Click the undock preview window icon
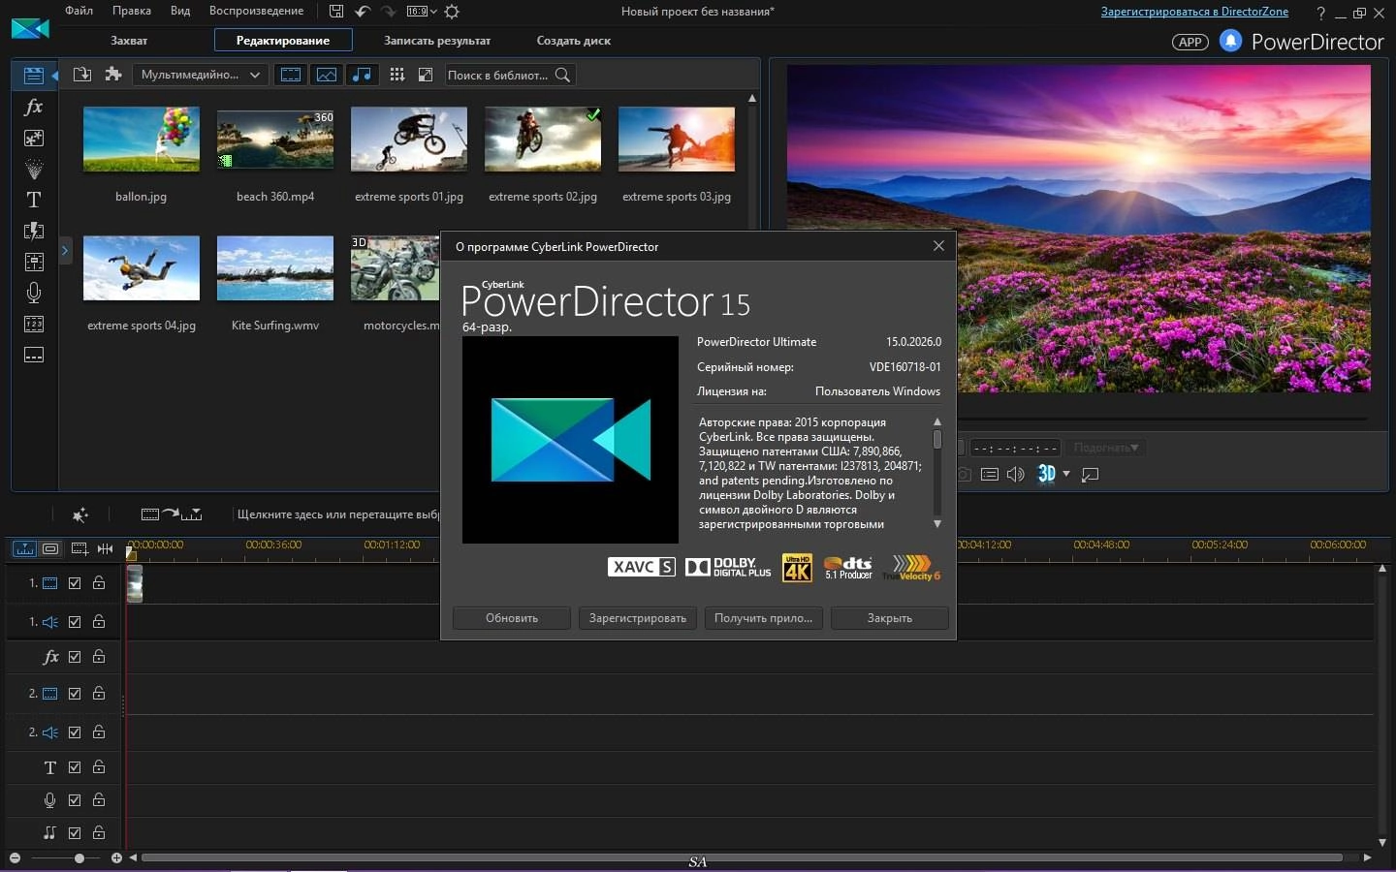The height and width of the screenshot is (872, 1396). click(x=1090, y=474)
